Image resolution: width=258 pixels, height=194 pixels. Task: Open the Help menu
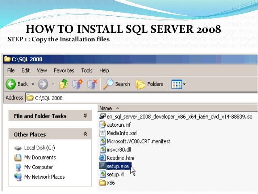[x=104, y=70]
